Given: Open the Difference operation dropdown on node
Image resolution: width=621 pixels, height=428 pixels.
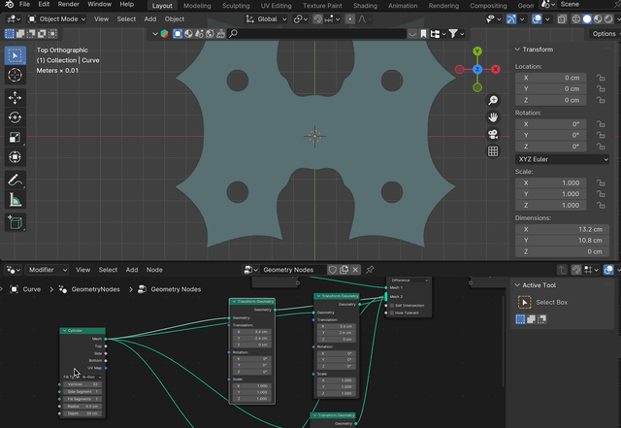Looking at the screenshot, I should coord(409,280).
